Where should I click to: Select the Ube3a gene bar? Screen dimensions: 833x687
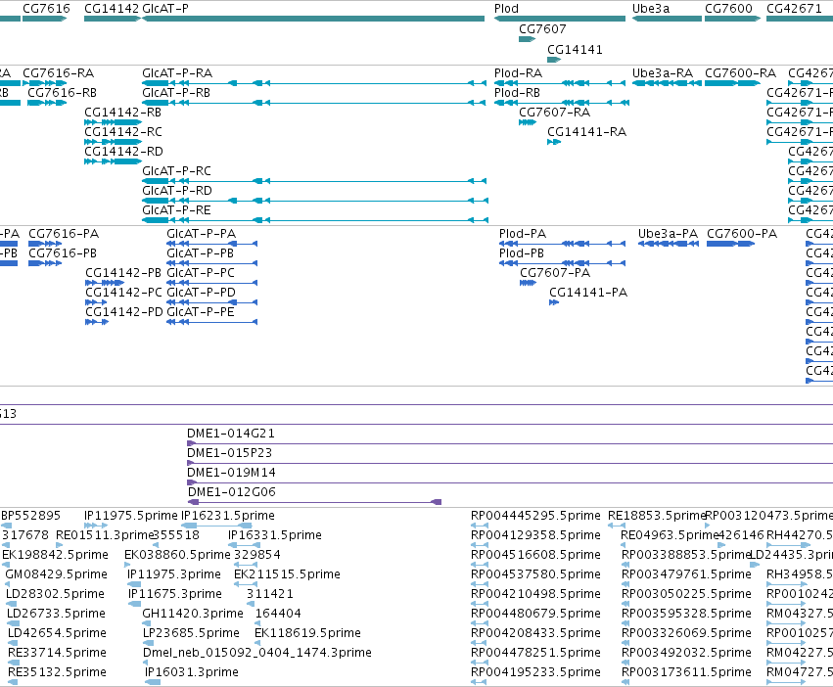pos(667,19)
